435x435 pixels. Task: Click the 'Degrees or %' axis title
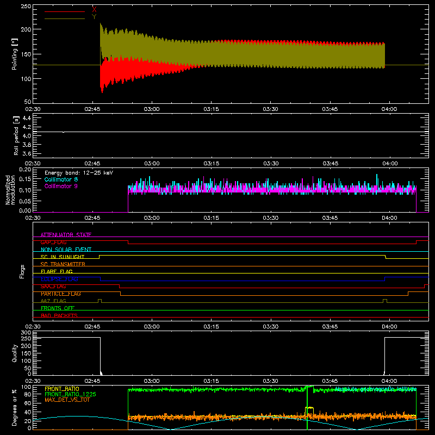[x=15, y=408]
